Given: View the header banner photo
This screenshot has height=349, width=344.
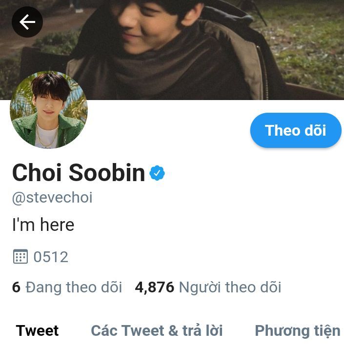Looking at the screenshot, I should click(x=172, y=50).
